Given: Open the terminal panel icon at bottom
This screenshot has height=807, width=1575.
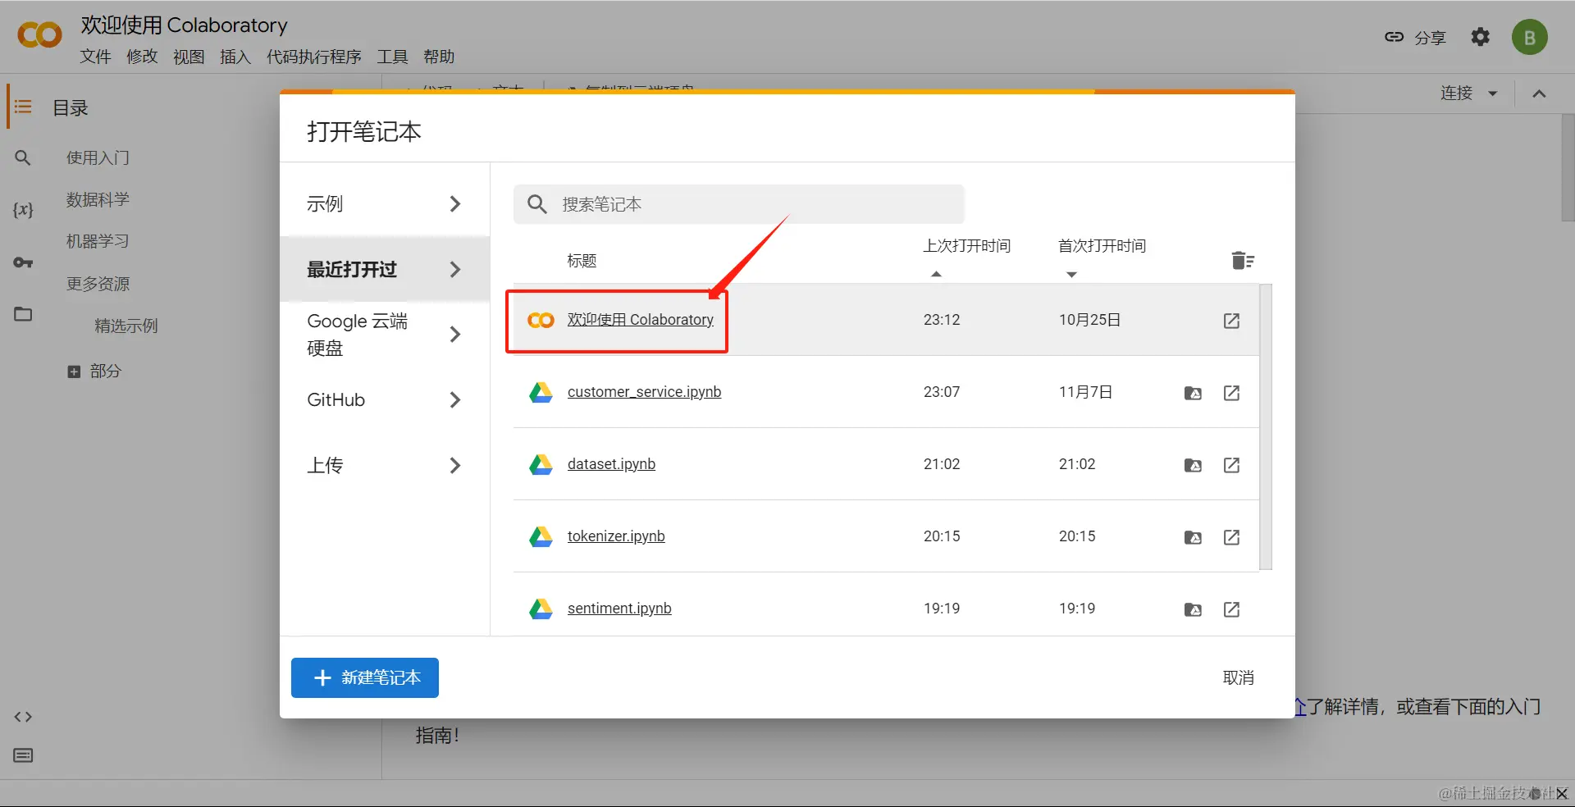Looking at the screenshot, I should pyautogui.click(x=23, y=755).
